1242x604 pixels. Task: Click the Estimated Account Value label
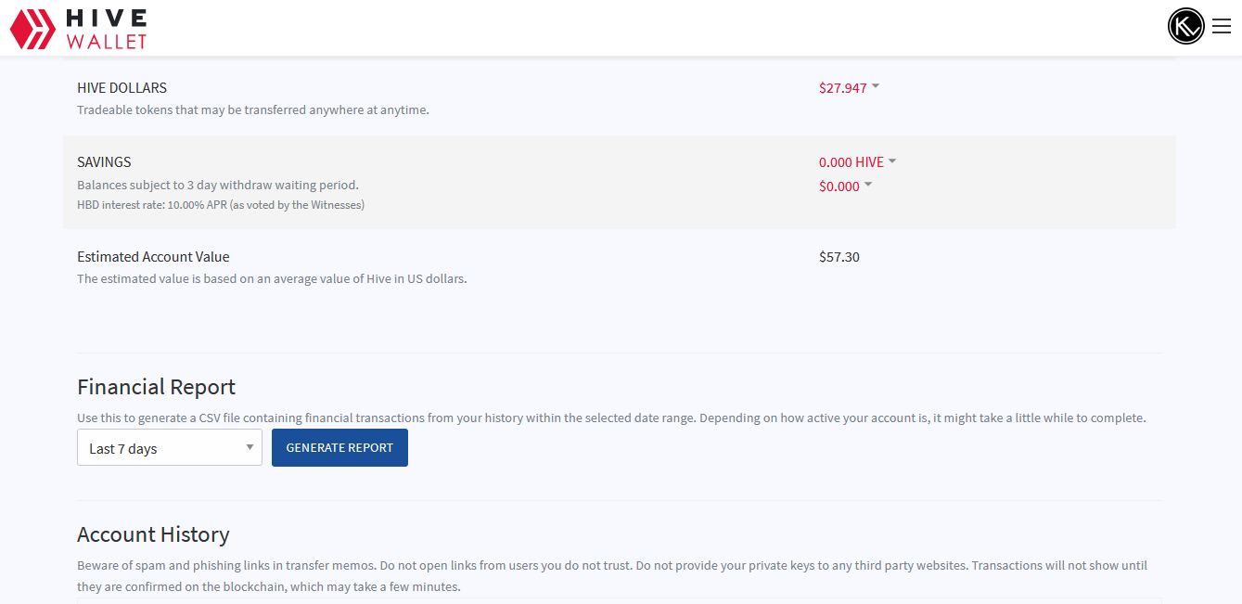[x=153, y=257]
